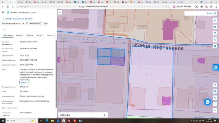Open the hamburger menu of Геоинформационный портал
The image size is (219, 123).
(x=3, y=13)
